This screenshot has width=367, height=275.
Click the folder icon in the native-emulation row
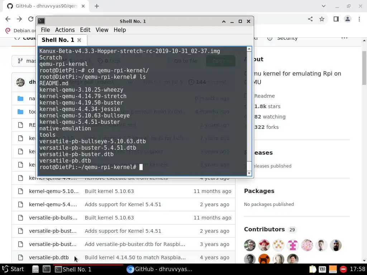[20, 98]
